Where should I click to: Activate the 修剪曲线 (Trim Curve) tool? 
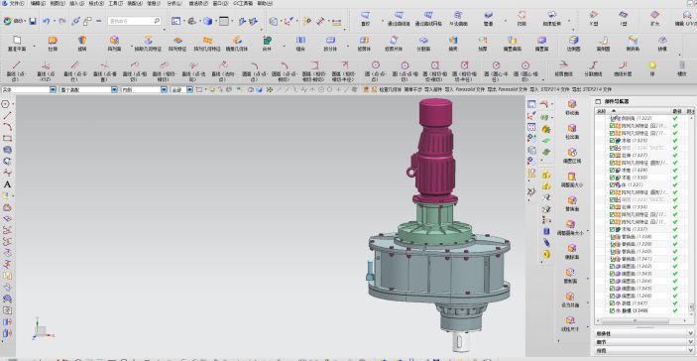563,68
